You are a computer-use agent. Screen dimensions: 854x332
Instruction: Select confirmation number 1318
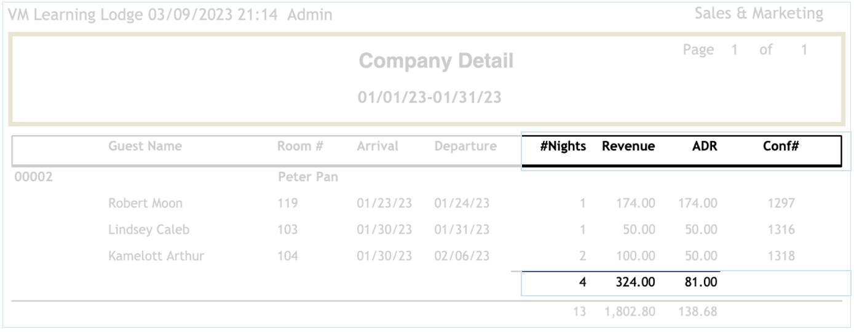click(x=781, y=257)
